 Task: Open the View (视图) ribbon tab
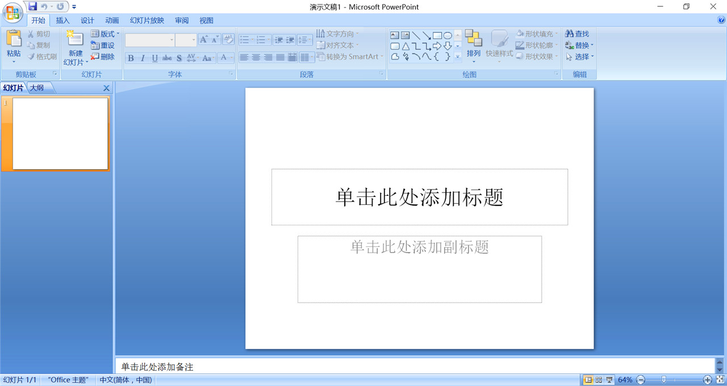click(207, 20)
